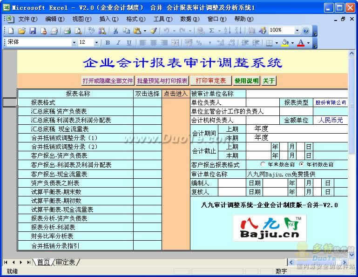Expand the Borders dropdown arrow
Viewport: 358px width, 277px height.
(277, 43)
